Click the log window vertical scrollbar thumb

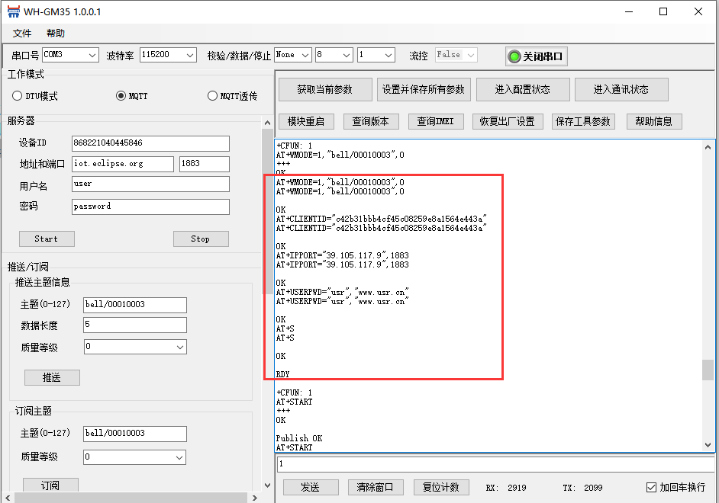(x=708, y=370)
